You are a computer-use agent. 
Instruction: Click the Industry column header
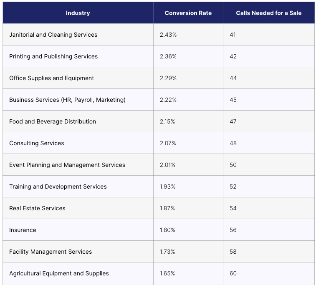point(78,13)
